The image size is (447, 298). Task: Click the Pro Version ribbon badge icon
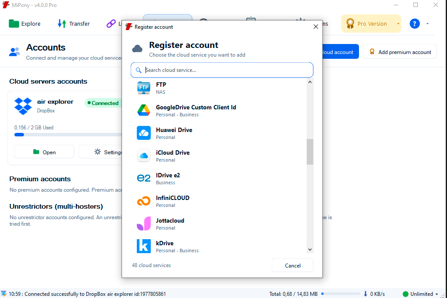pos(350,24)
